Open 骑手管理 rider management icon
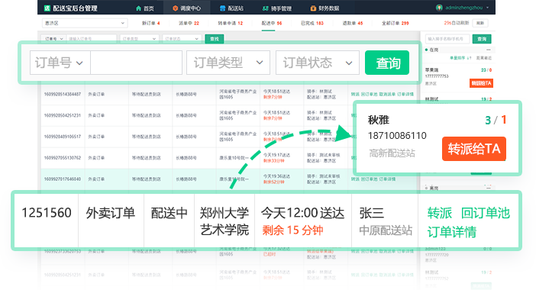 pos(265,8)
